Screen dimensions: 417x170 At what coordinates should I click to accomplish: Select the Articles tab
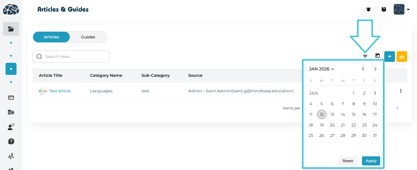[x=51, y=37]
